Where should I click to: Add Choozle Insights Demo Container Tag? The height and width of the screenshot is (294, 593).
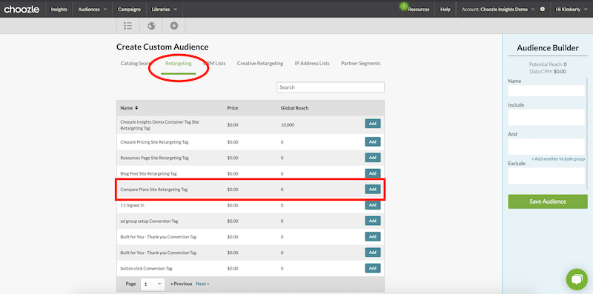373,124
